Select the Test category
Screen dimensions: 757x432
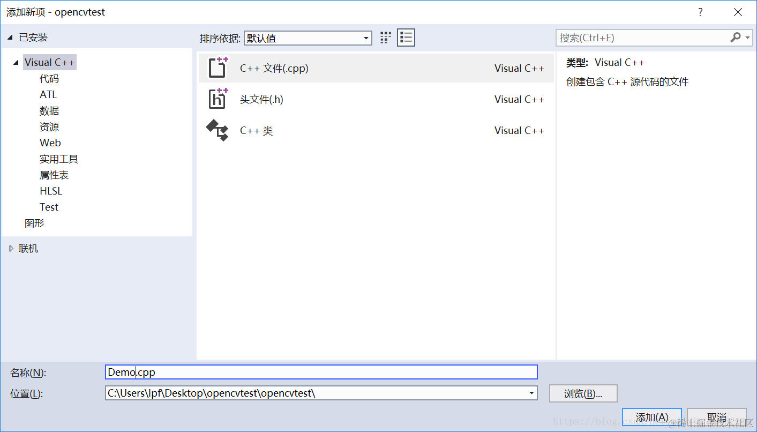tap(49, 207)
